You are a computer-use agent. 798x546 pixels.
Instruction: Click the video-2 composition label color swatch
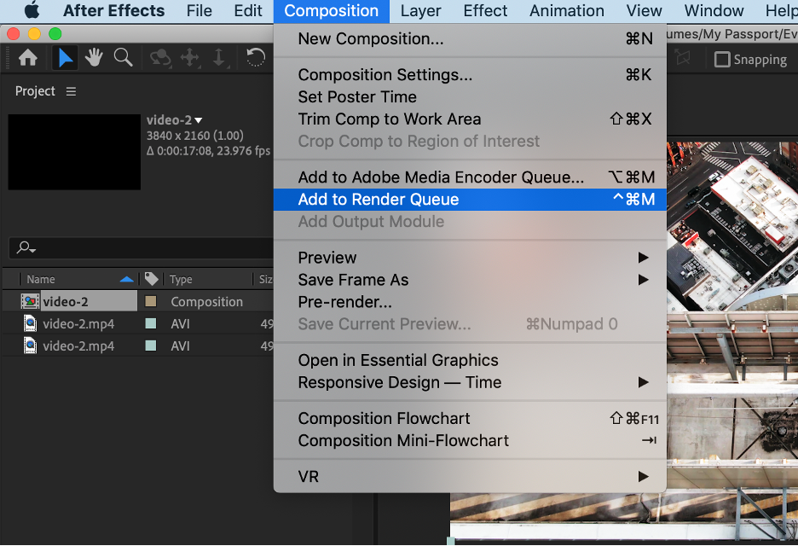151,301
